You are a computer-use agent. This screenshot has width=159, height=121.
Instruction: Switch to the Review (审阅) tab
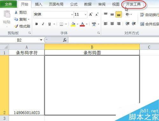102,4
